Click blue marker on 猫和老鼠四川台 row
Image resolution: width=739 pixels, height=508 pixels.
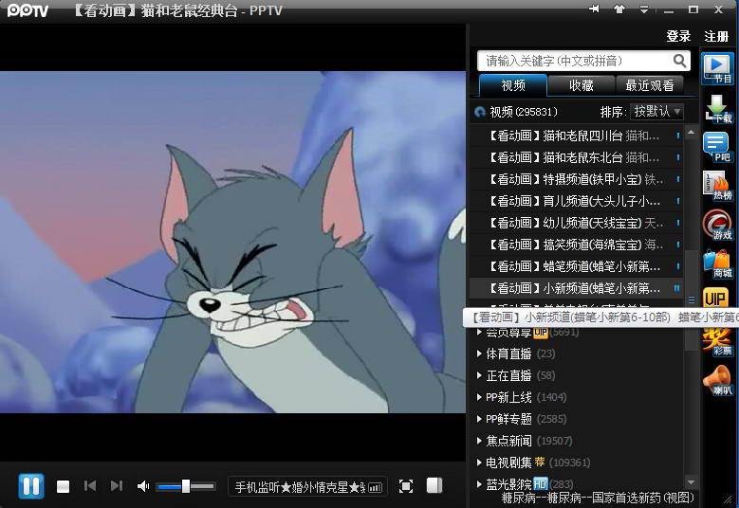[677, 136]
